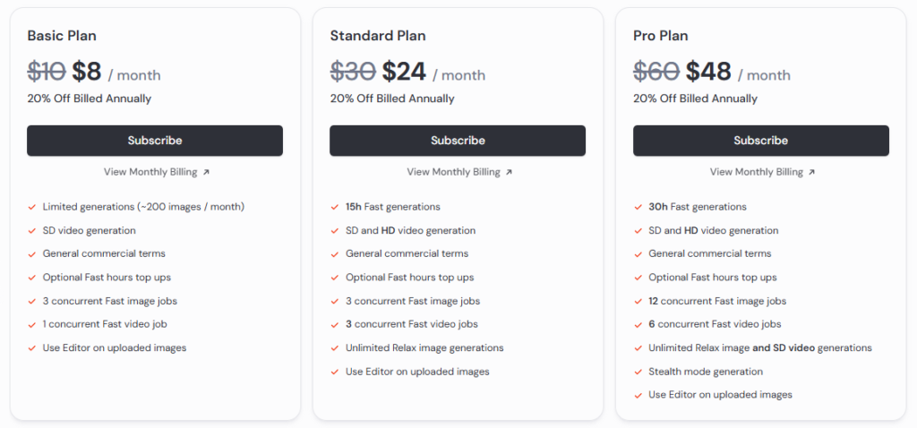Screen dimensions: 917x428
Task: Click the Standard Plan $24 price
Action: click(404, 72)
